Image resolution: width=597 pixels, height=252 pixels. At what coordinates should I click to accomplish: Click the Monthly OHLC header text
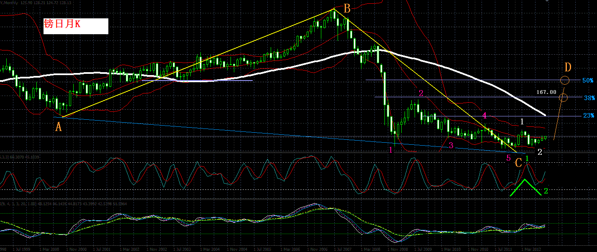coord(35,3)
